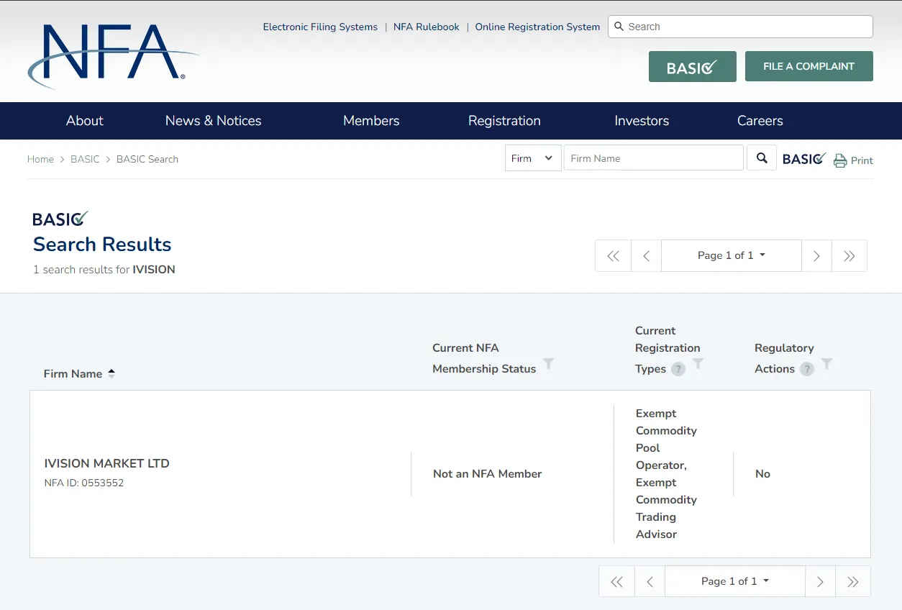Focus the top site Search field
This screenshot has height=610, width=902.
pyautogui.click(x=740, y=27)
